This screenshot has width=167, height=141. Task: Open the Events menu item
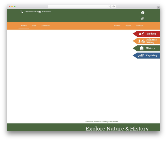pos(117,26)
